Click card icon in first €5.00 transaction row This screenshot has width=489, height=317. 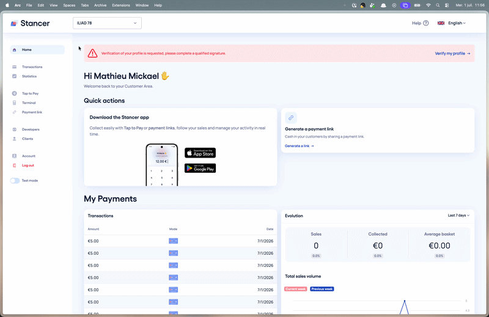point(174,241)
